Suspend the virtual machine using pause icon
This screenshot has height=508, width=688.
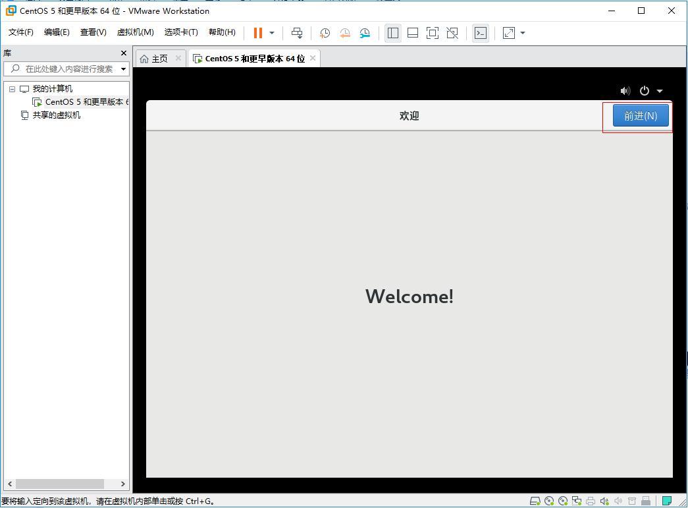(257, 32)
